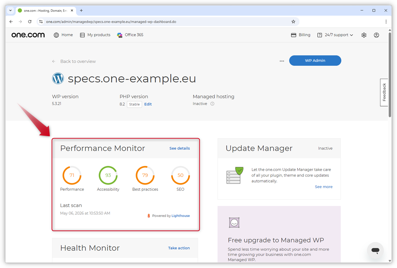Image resolution: width=397 pixels, height=268 pixels.
Task: Click the Accessibility score gauge 93
Action: click(108, 176)
